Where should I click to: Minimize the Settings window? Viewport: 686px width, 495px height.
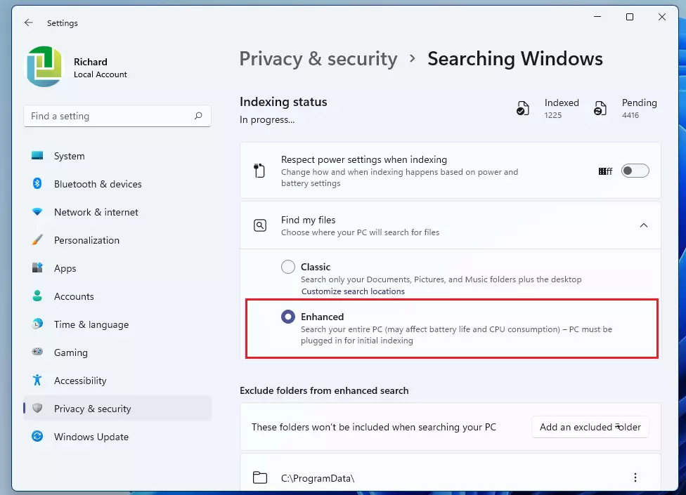[597, 17]
